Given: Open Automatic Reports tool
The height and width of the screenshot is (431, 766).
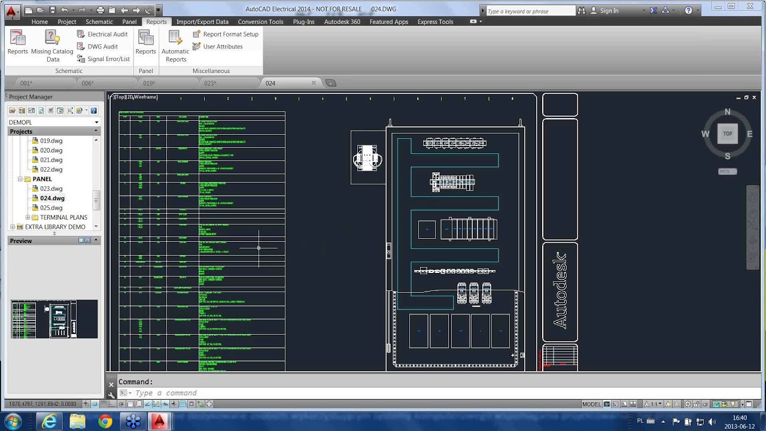Looking at the screenshot, I should point(175,46).
